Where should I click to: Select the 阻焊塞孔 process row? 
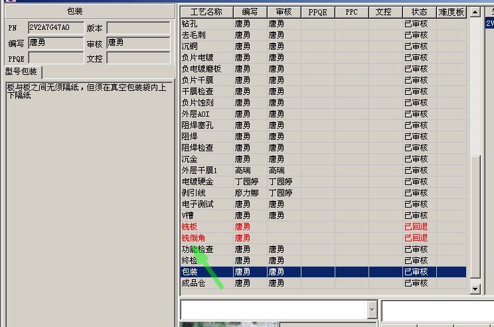tap(323, 125)
